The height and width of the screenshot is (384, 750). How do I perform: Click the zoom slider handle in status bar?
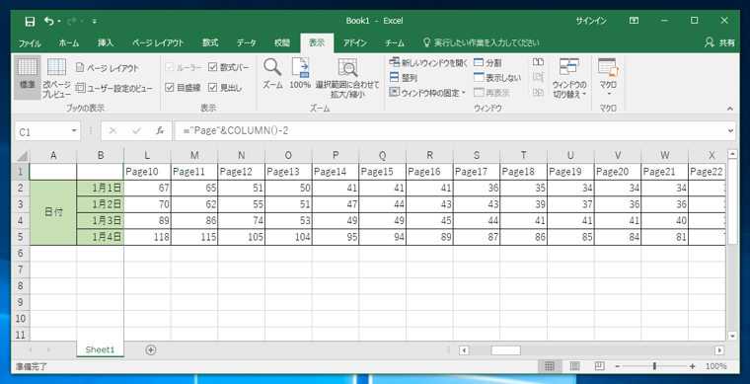click(654, 366)
